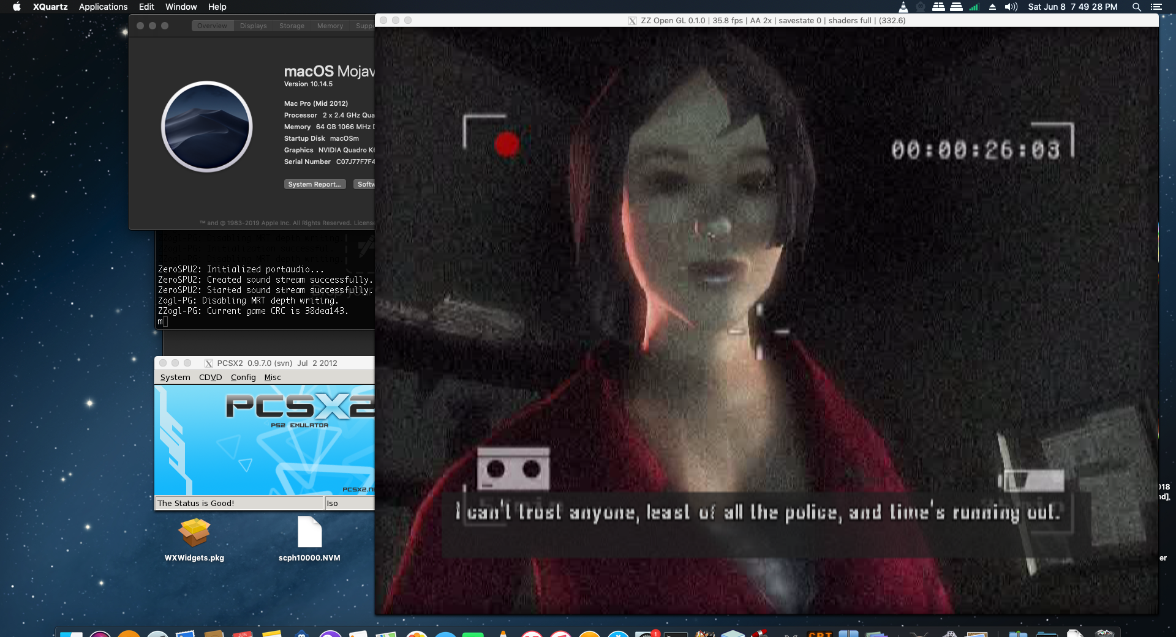Viewport: 1176px width, 637px height.
Task: Click the PCSX2 logo banner
Action: pyautogui.click(x=265, y=440)
